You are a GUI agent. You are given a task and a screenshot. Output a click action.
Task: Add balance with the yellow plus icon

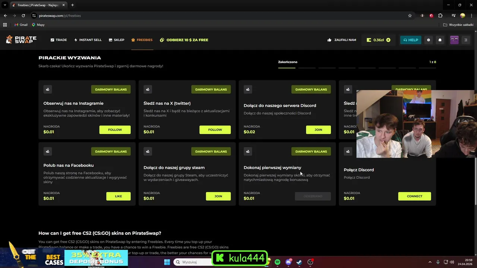click(x=388, y=40)
